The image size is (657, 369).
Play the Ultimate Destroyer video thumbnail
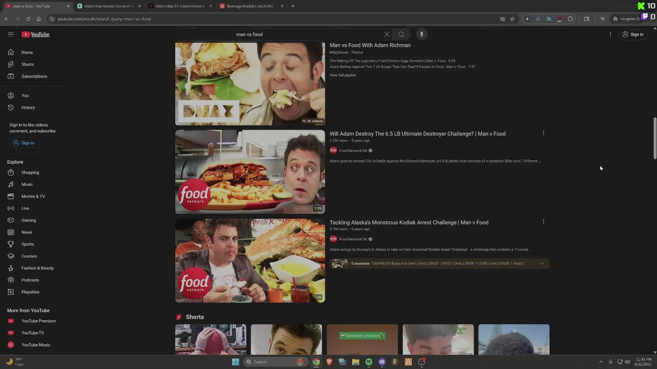[x=250, y=172]
